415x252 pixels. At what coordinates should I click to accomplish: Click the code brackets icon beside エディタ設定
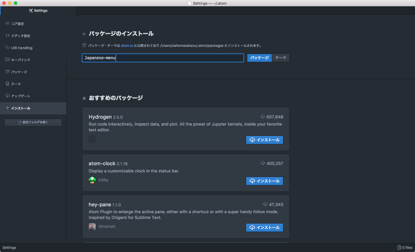click(x=7, y=35)
